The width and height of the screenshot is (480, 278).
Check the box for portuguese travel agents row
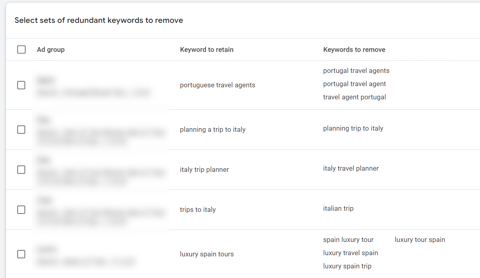[22, 85]
